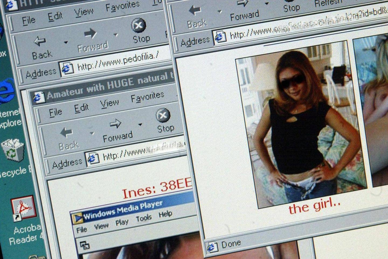The width and height of the screenshot is (388, 259).
Task: Expand the Back history dropdown in top-left window
Action: 65,43
